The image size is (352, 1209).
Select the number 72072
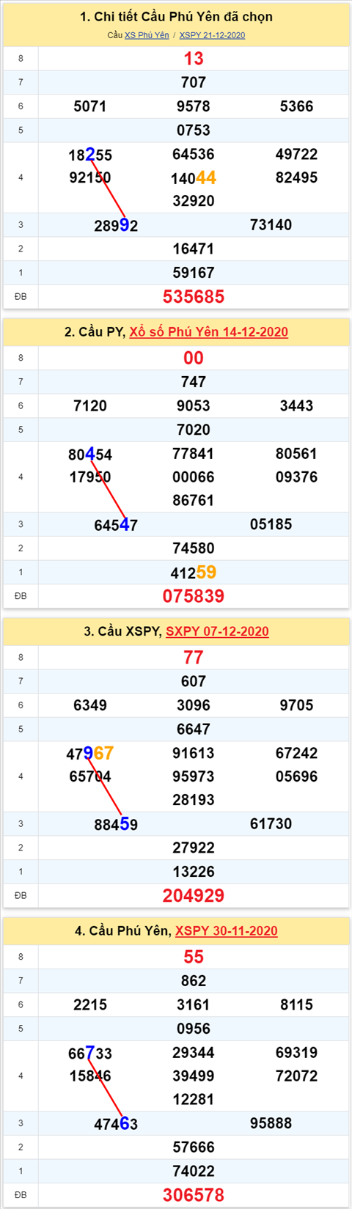297,1076
